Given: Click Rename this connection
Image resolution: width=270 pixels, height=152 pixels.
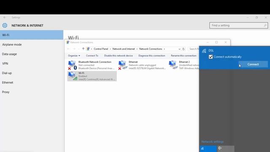Looking at the screenshot, I should (x=184, y=56).
